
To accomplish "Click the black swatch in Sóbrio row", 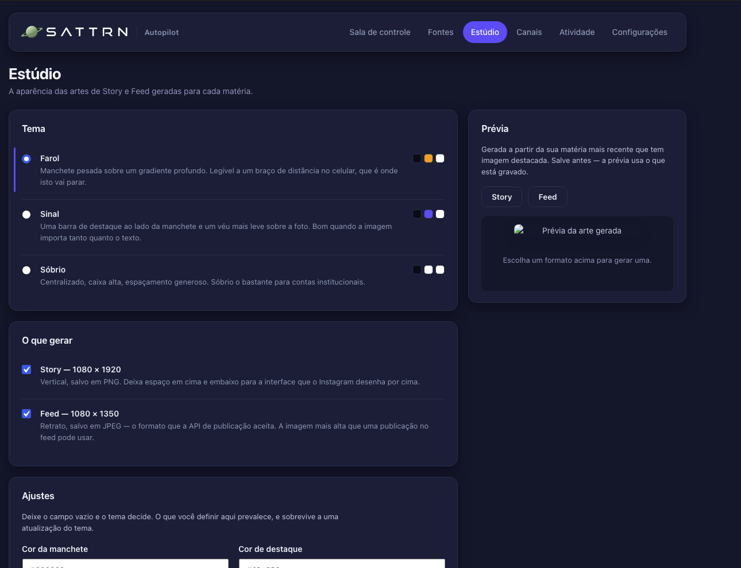I will (417, 270).
